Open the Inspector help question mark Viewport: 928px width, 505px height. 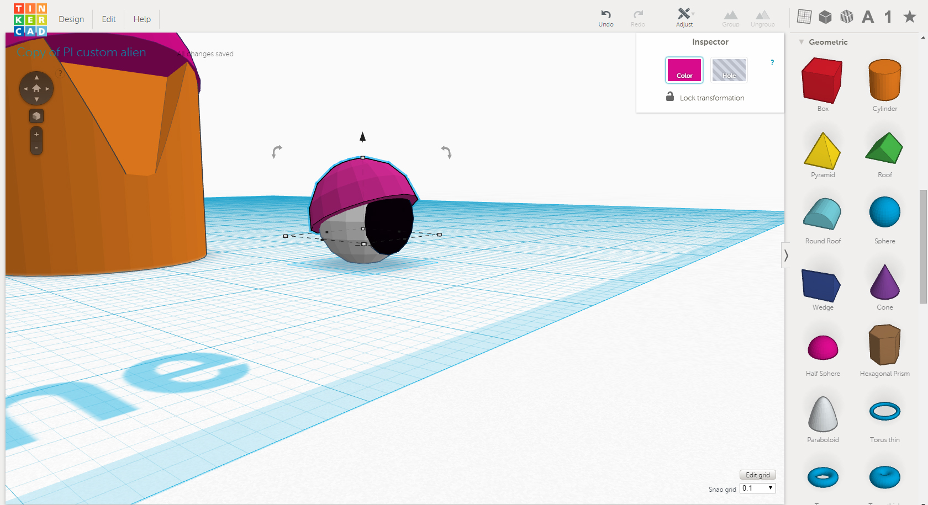point(772,62)
